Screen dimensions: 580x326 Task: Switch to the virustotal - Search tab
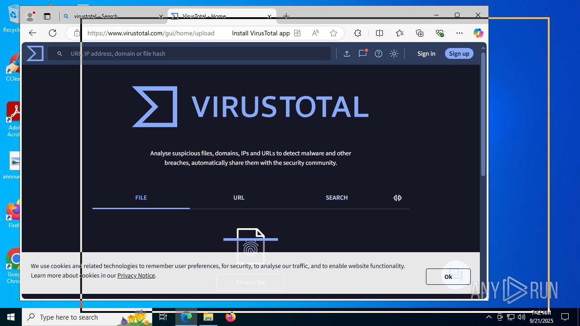pyautogui.click(x=113, y=16)
